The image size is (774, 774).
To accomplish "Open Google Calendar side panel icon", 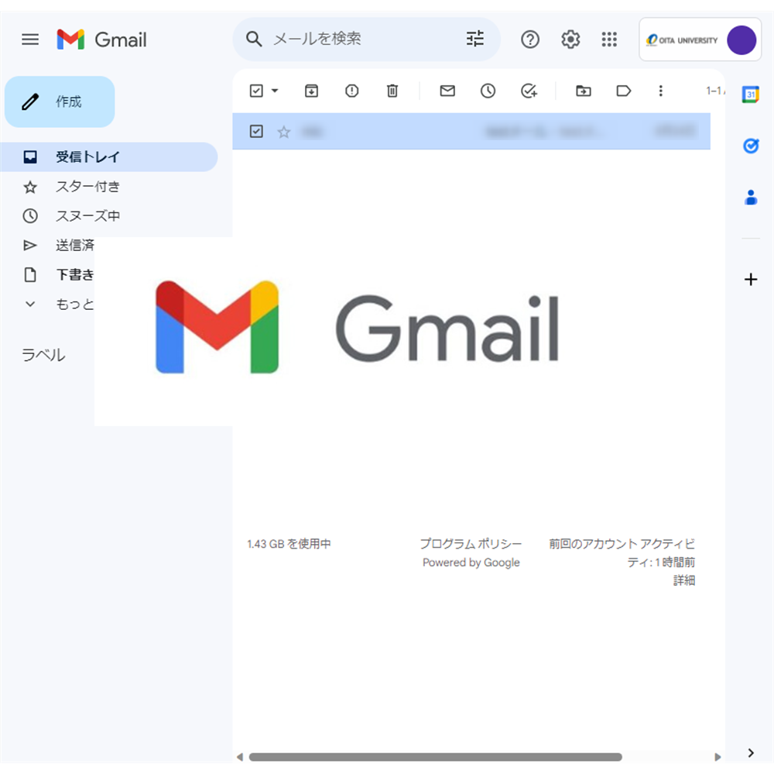I will point(750,94).
